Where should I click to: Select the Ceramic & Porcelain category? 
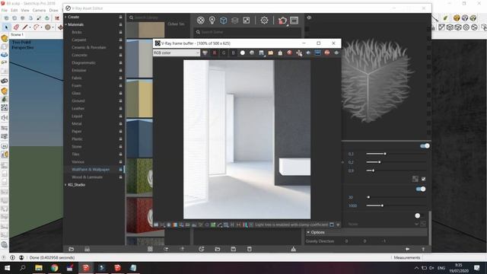(89, 47)
